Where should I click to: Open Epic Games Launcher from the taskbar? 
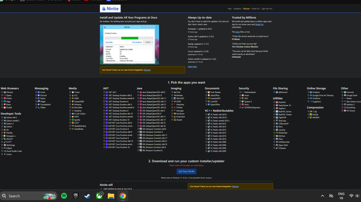point(76,196)
